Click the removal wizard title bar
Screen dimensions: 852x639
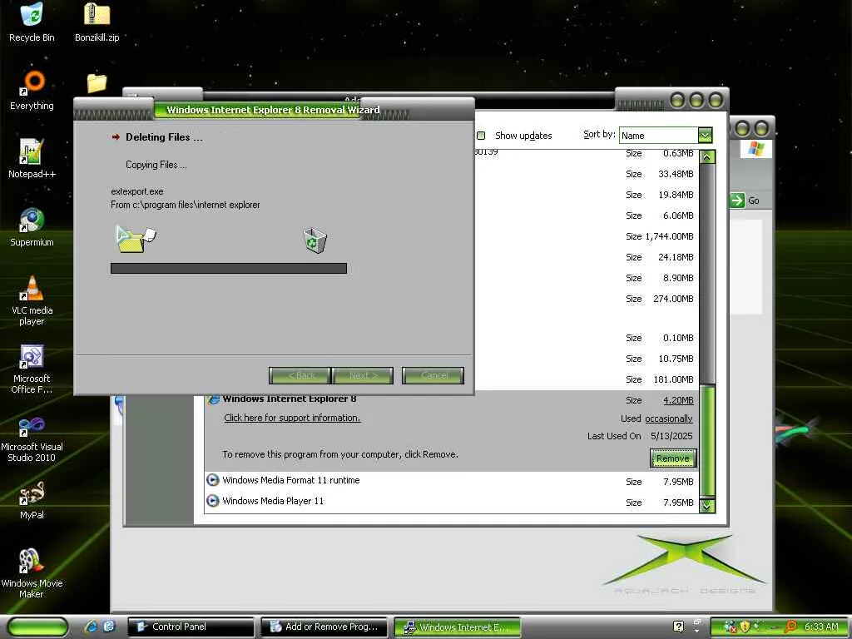pyautogui.click(x=273, y=109)
